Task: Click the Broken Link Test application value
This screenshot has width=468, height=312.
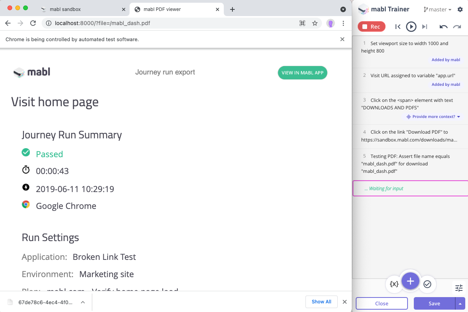Action: [x=104, y=257]
